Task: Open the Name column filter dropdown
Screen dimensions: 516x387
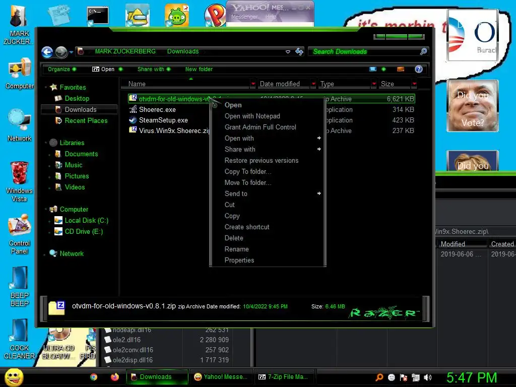Action: coord(253,84)
